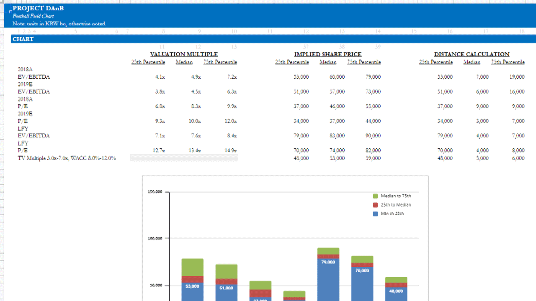Select the 9.3x multiple cell
The width and height of the screenshot is (536, 301).
(160, 121)
